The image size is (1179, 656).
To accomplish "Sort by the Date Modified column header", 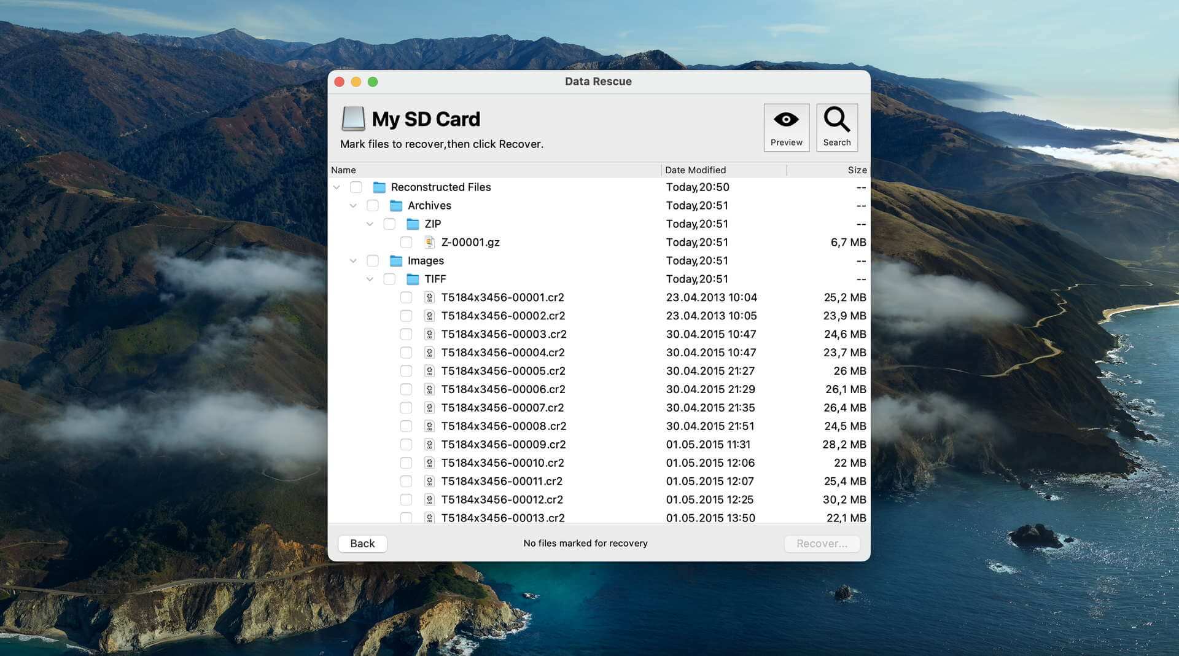I will coord(724,170).
